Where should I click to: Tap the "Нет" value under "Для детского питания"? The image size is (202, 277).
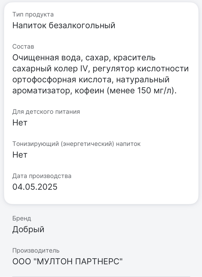(x=20, y=123)
